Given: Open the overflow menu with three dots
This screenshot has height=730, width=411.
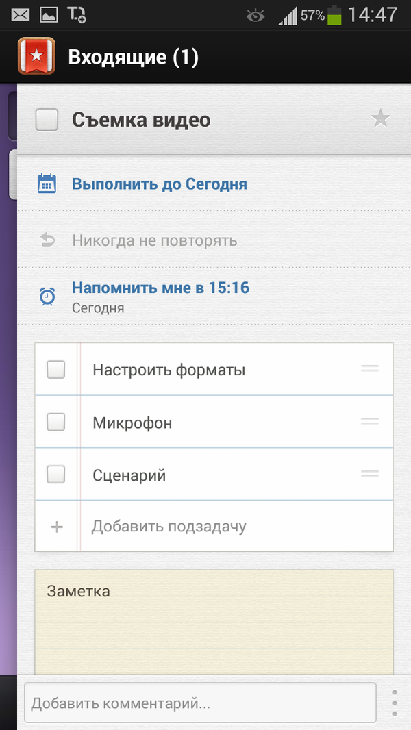Looking at the screenshot, I should (x=395, y=702).
